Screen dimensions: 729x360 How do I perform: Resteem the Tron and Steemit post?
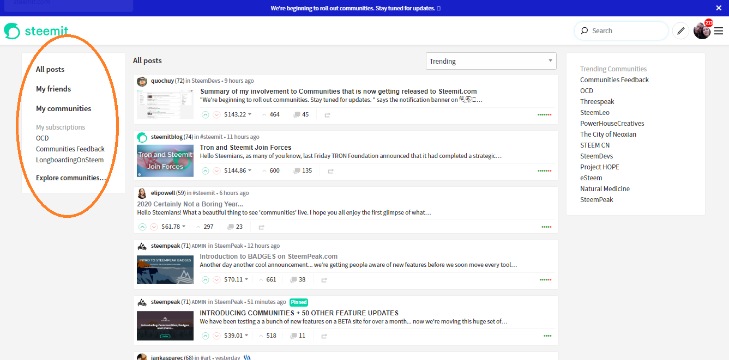tap(330, 171)
